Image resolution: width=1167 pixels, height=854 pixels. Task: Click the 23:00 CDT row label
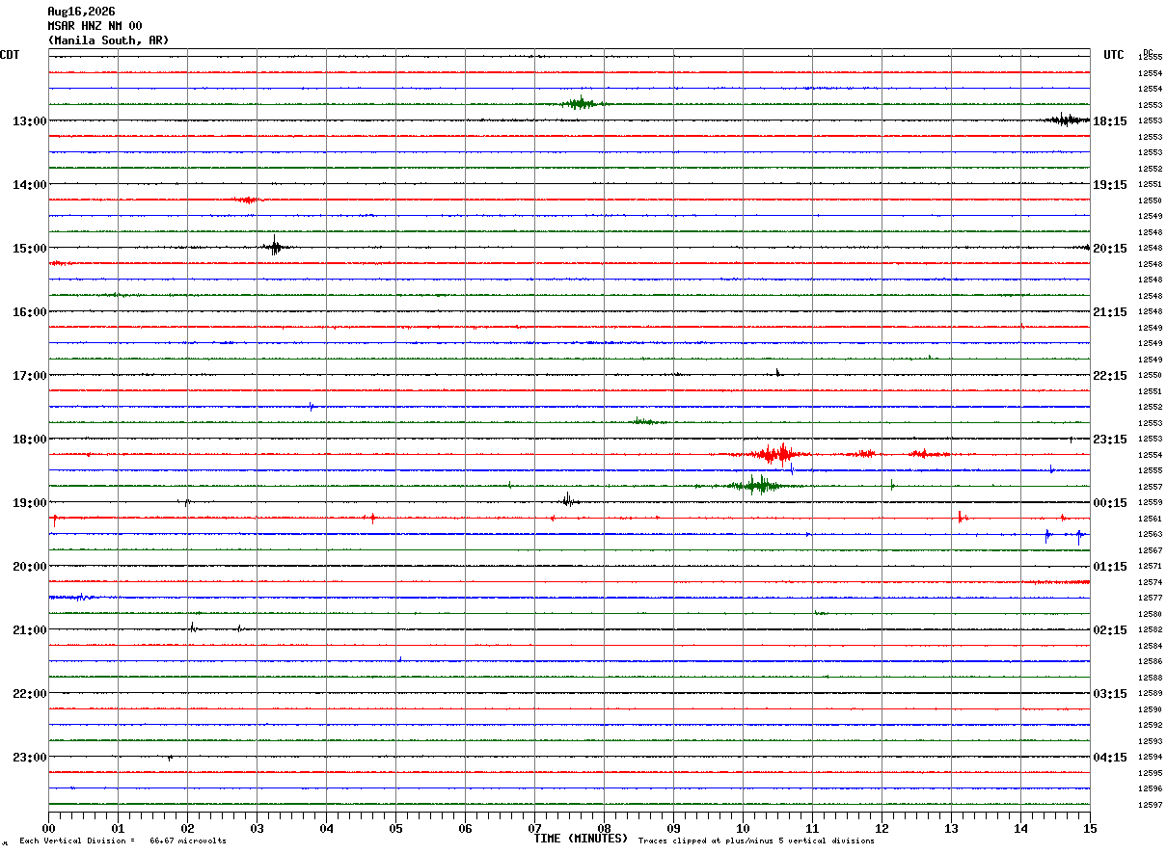(29, 758)
